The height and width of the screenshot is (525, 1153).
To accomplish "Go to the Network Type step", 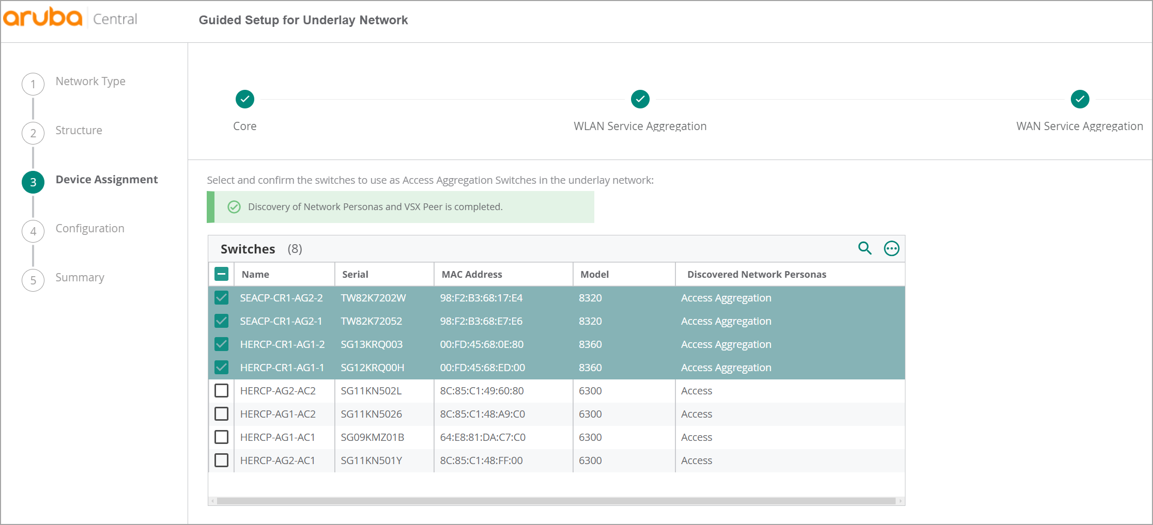I will [90, 82].
